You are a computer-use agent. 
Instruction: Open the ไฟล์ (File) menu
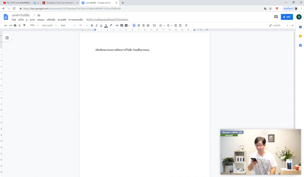(14, 20)
